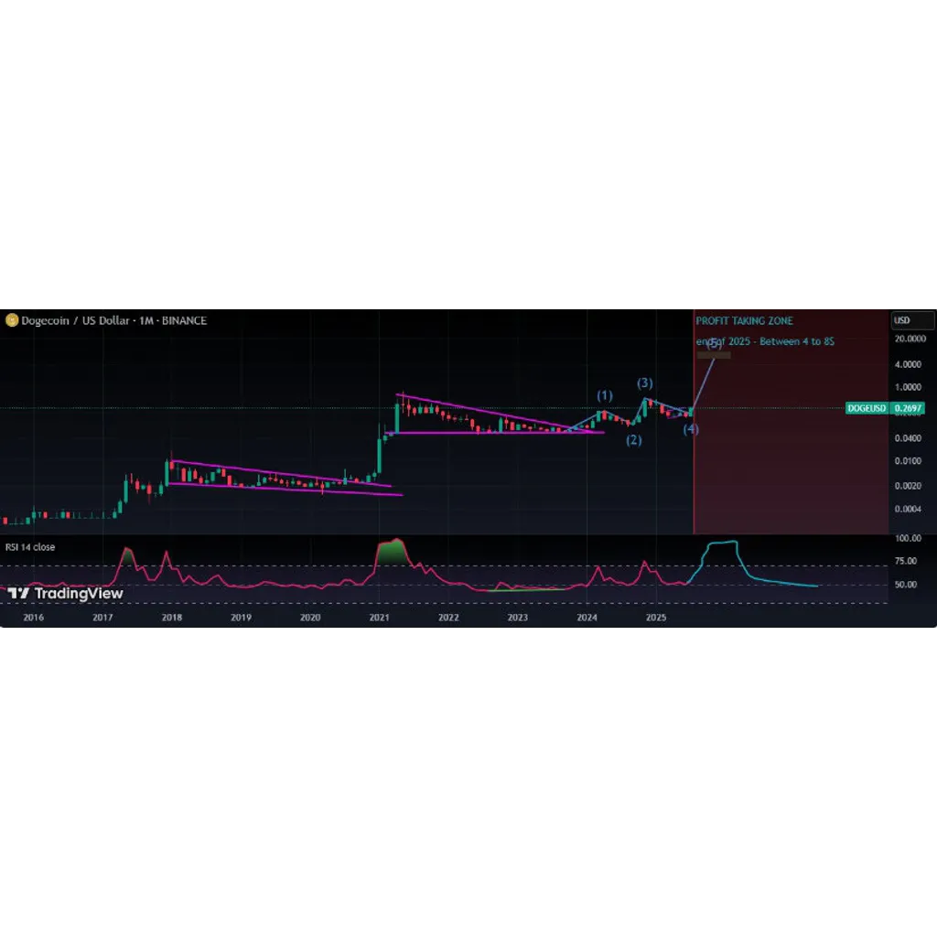Viewport: 937px width, 937px height.
Task: Click the RSI 50.00 scale value
Action: click(x=906, y=585)
